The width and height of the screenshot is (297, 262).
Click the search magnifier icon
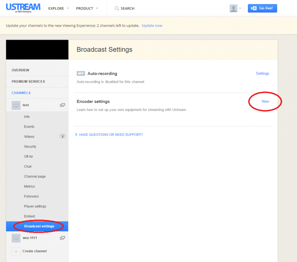(x=117, y=8)
